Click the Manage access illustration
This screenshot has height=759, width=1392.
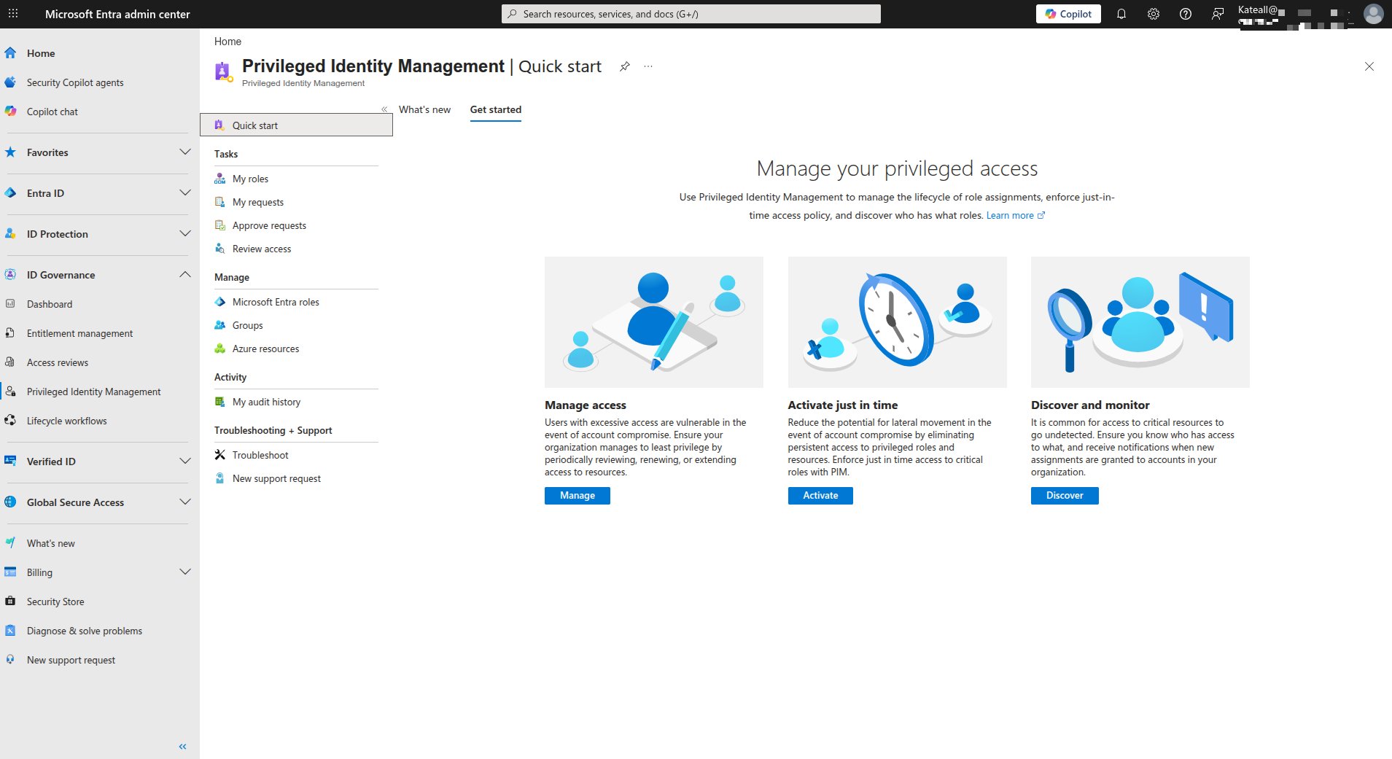pos(654,322)
